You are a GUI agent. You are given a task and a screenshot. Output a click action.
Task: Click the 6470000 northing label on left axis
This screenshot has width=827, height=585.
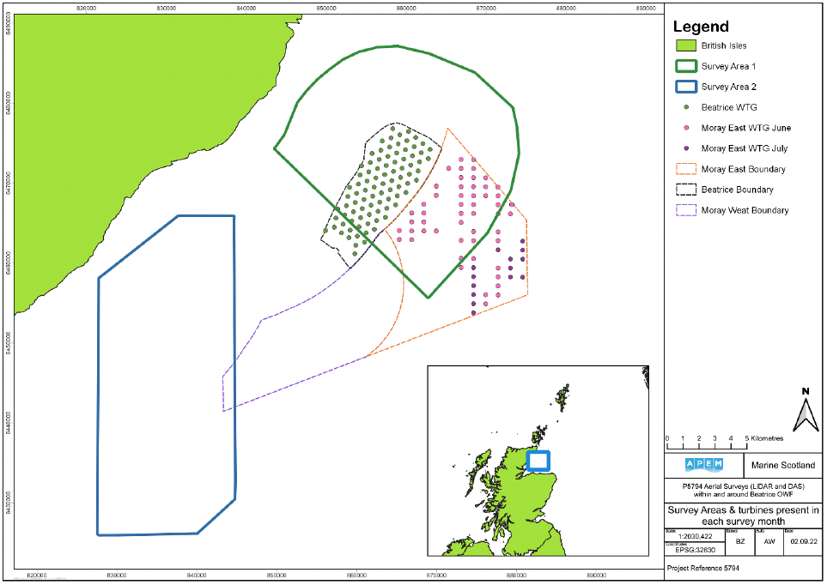click(8, 183)
